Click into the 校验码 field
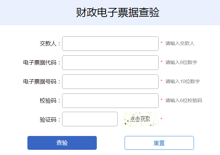Viewport: 220px width, 155px height. (110, 101)
